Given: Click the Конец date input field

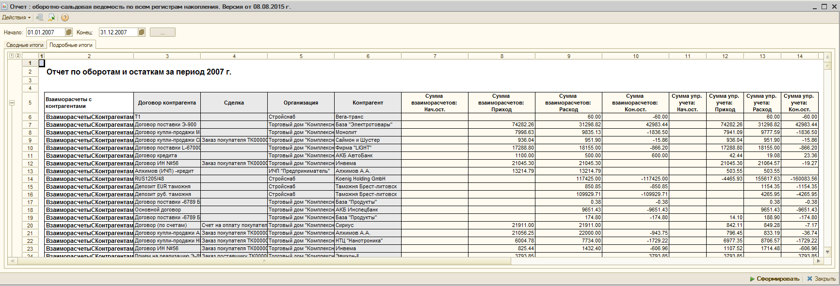Looking at the screenshot, I should pos(118,32).
